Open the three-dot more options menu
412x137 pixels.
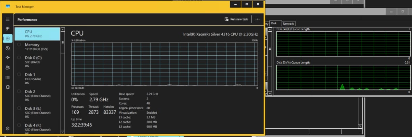pyautogui.click(x=257, y=19)
